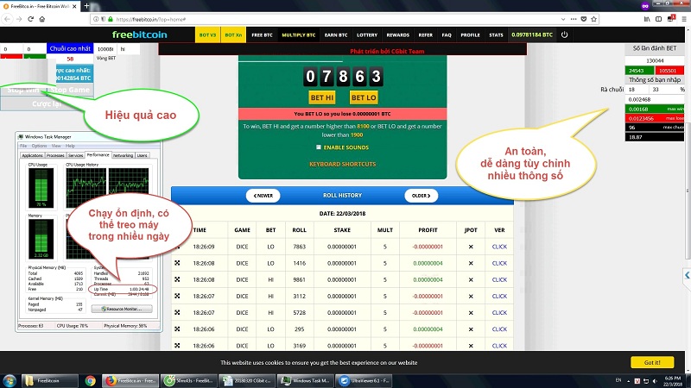The image size is (691, 388).
Task: Click the green padlock security icon
Action: (111, 19)
